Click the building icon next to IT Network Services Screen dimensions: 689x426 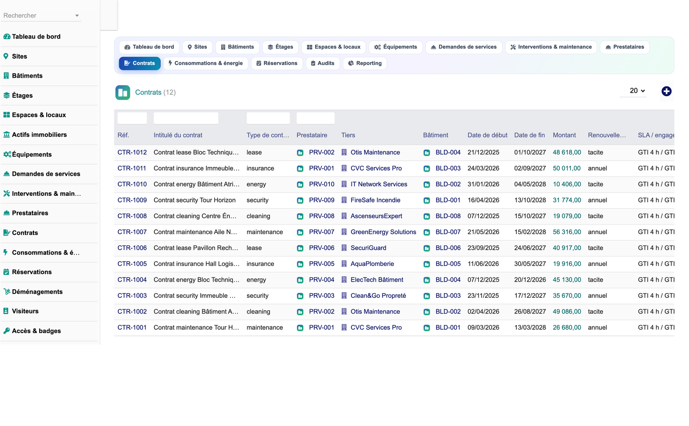pyautogui.click(x=344, y=184)
